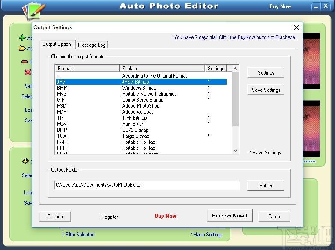Click the Save Settings button
This screenshot has height=250, width=335.
point(266,90)
